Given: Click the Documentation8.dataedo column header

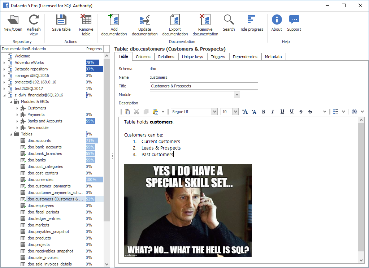Looking at the screenshot, I should pyautogui.click(x=43, y=49).
